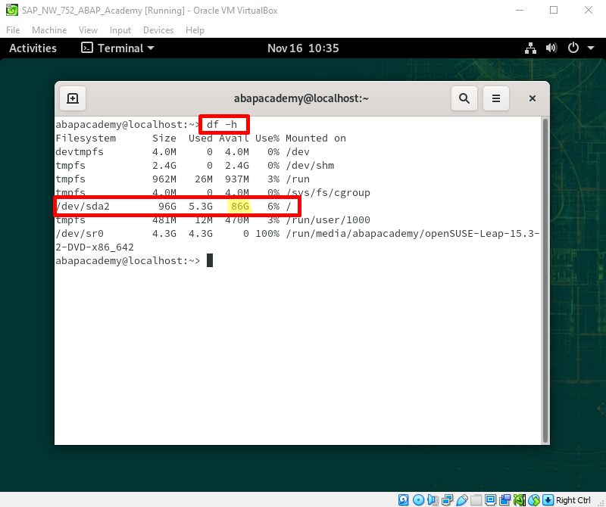The image size is (606, 507).
Task: Click the volume speaker icon
Action: coord(551,48)
